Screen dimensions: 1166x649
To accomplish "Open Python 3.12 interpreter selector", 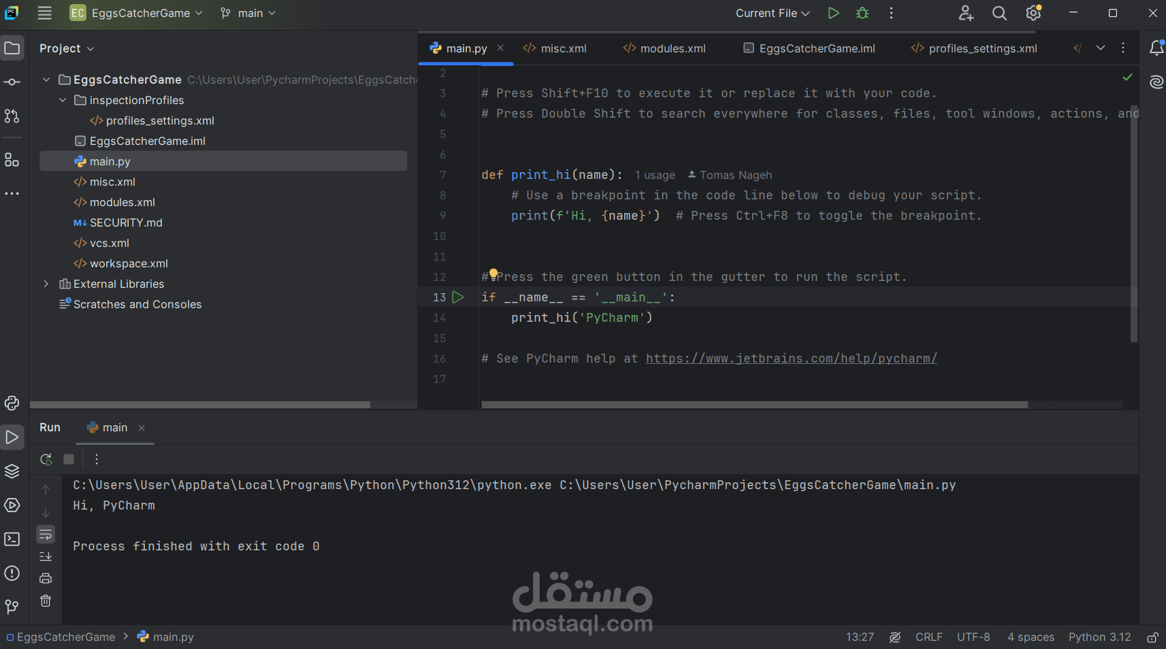I will click(1099, 637).
